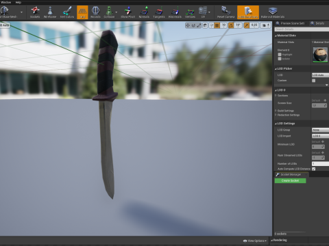
Task: Open the UV dropdown arrow
Action: click(x=209, y=12)
